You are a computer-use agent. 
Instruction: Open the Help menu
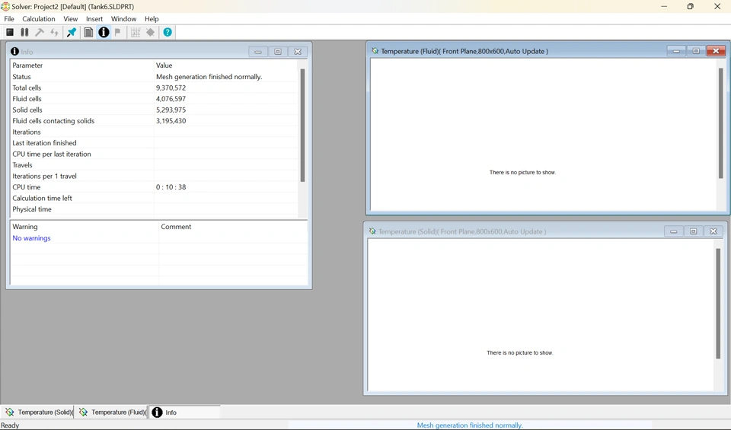click(x=152, y=18)
